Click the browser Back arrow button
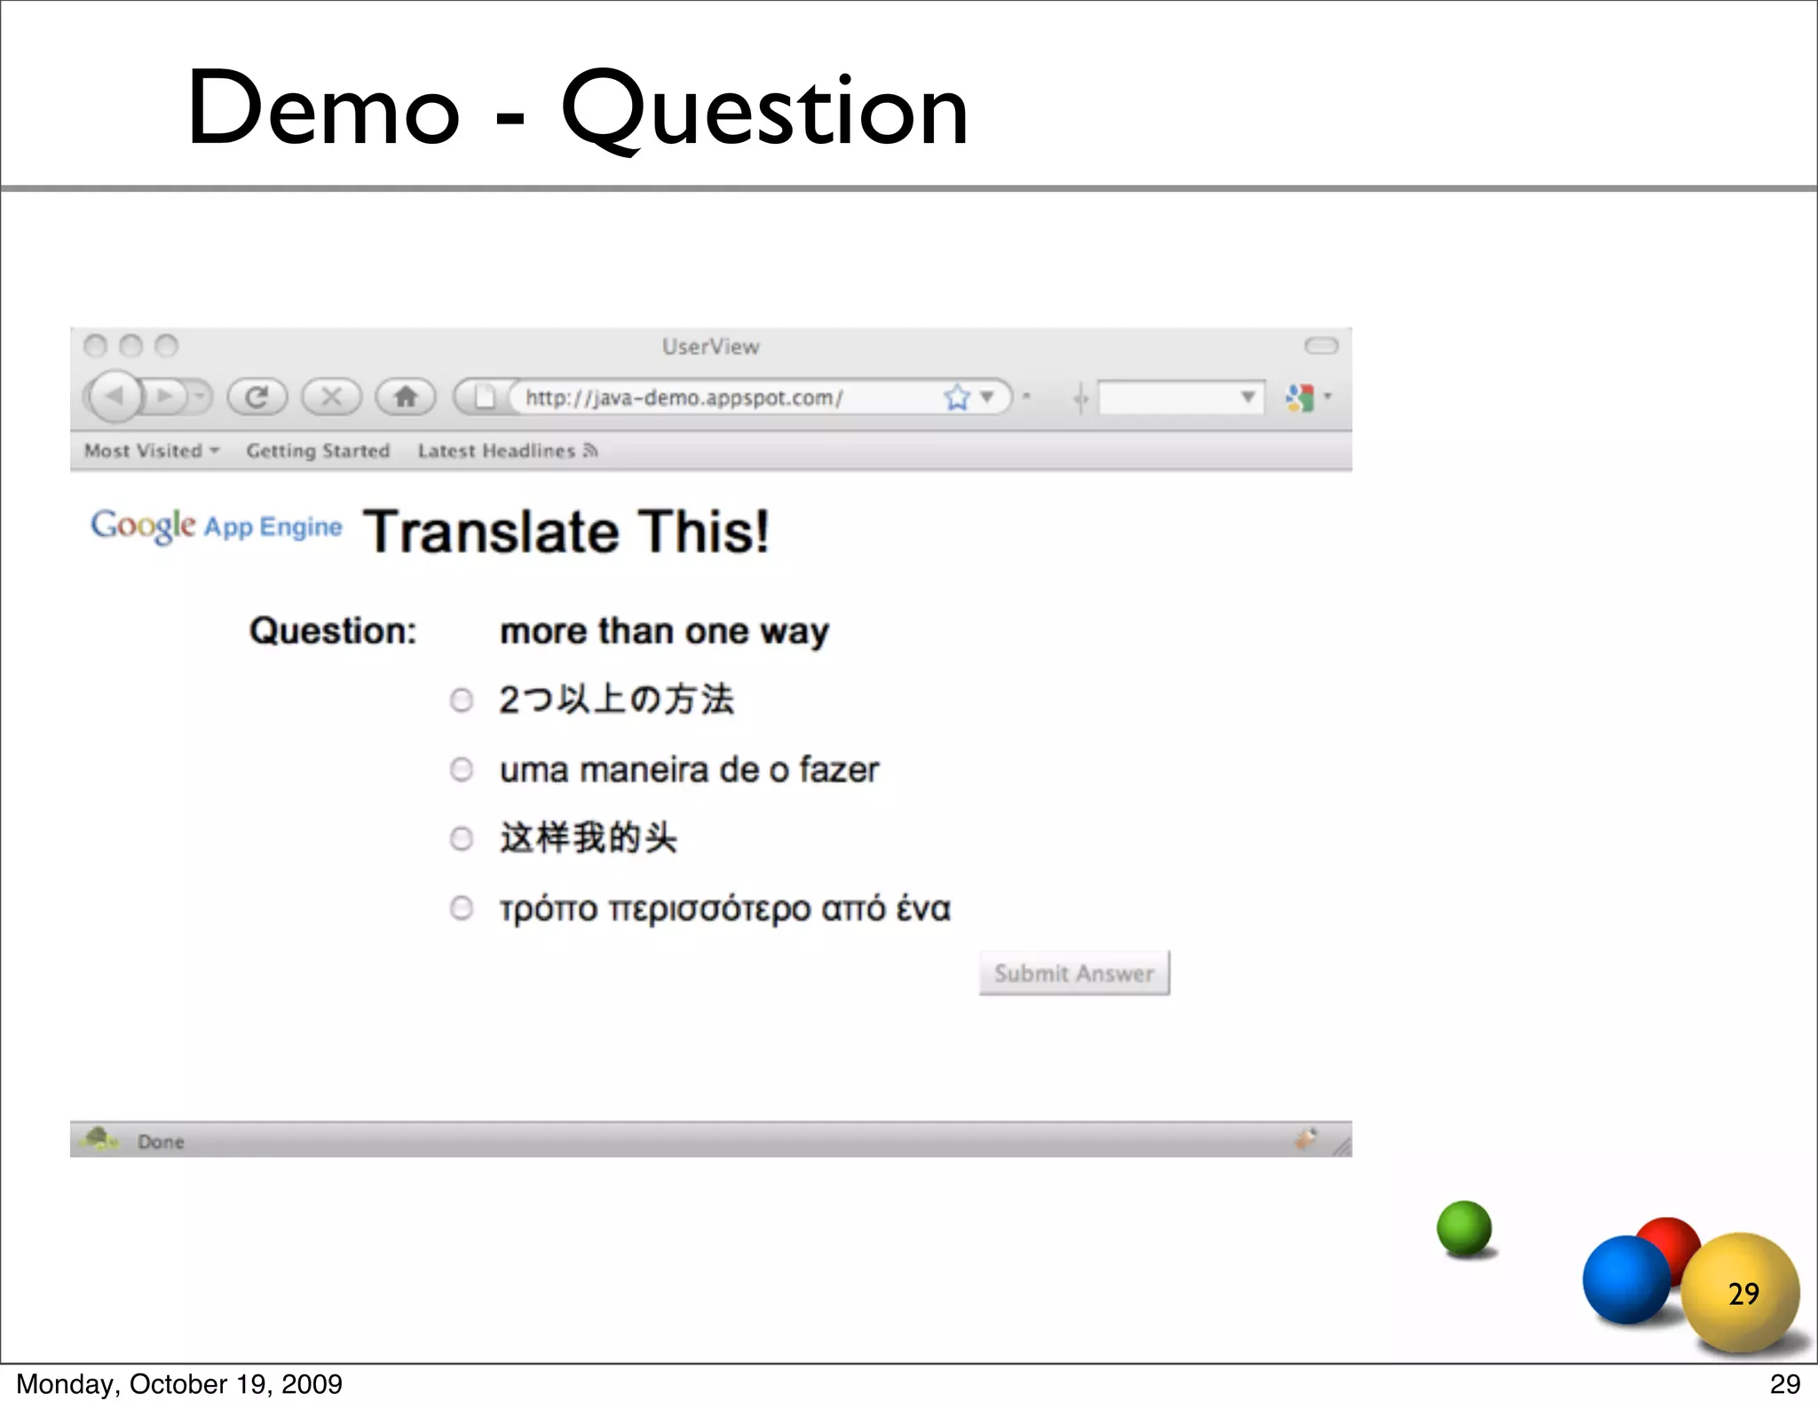This screenshot has height=1409, width=1818. [114, 396]
